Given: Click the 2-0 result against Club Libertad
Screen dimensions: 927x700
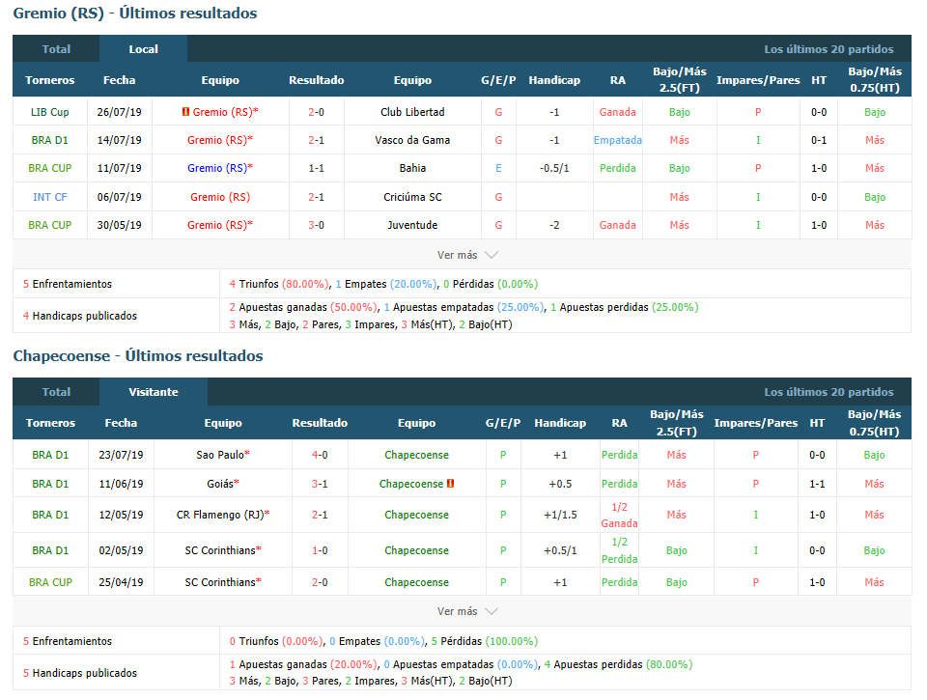Looking at the screenshot, I should point(317,112).
